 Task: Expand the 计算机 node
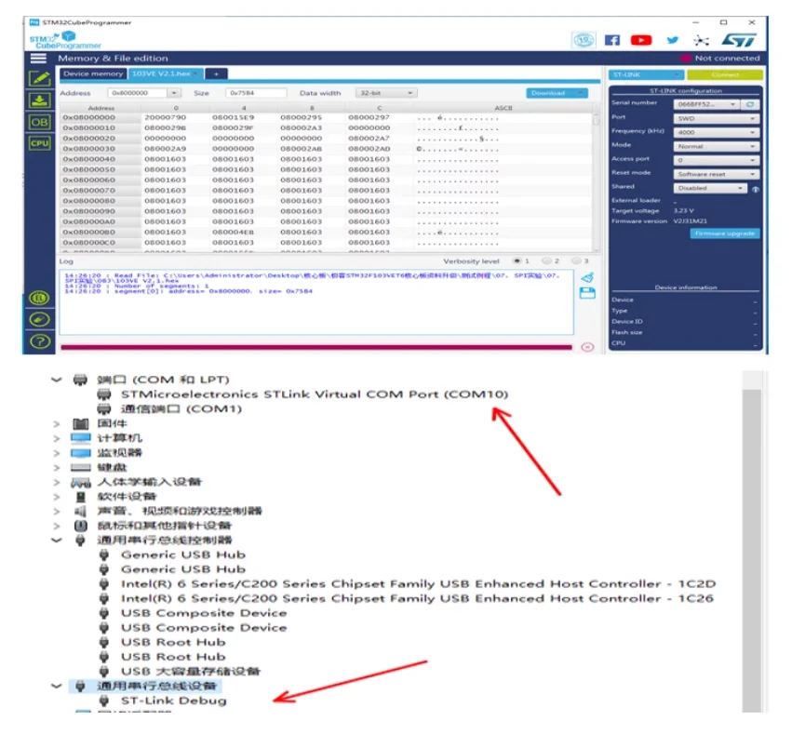[57, 438]
